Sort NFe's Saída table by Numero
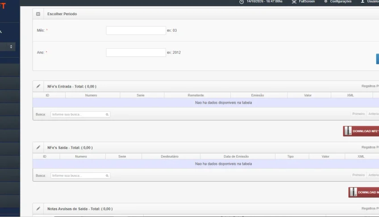 click(x=83, y=156)
